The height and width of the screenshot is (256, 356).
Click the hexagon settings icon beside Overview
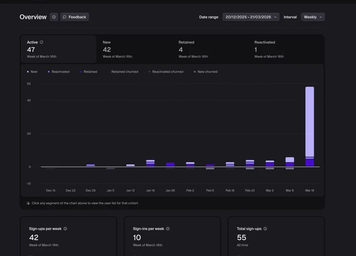point(54,17)
